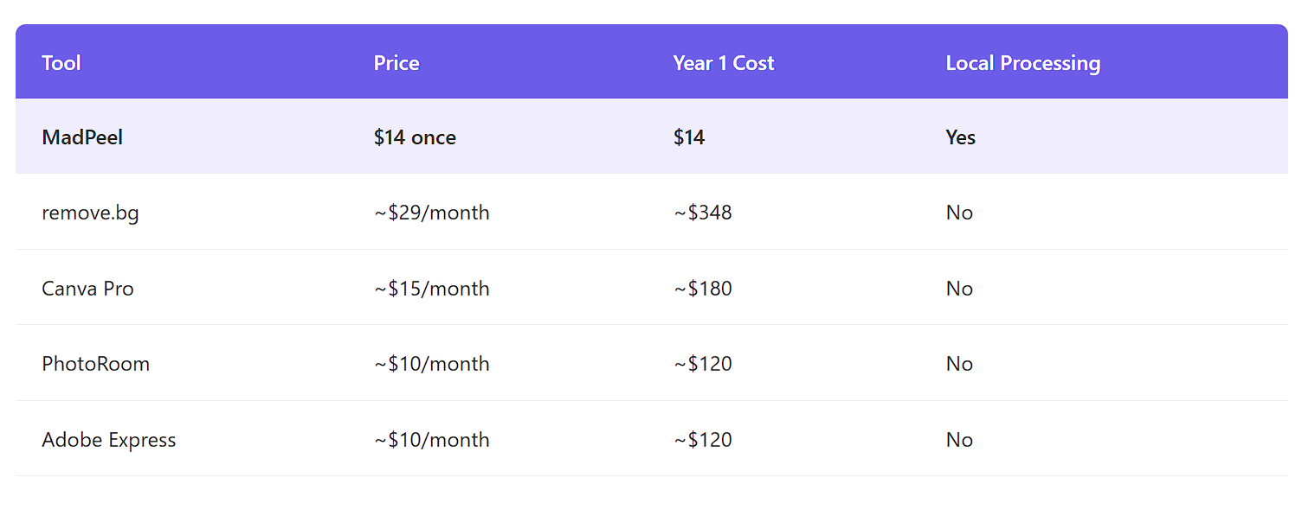This screenshot has width=1302, height=509.
Task: Click Canva Pro's No local processing cell
Action: click(x=959, y=289)
